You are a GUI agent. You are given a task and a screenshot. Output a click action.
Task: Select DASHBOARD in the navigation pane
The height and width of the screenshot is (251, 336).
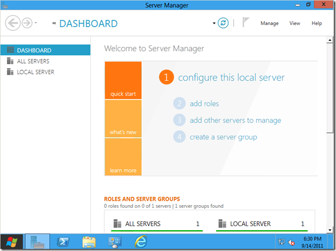click(45, 50)
